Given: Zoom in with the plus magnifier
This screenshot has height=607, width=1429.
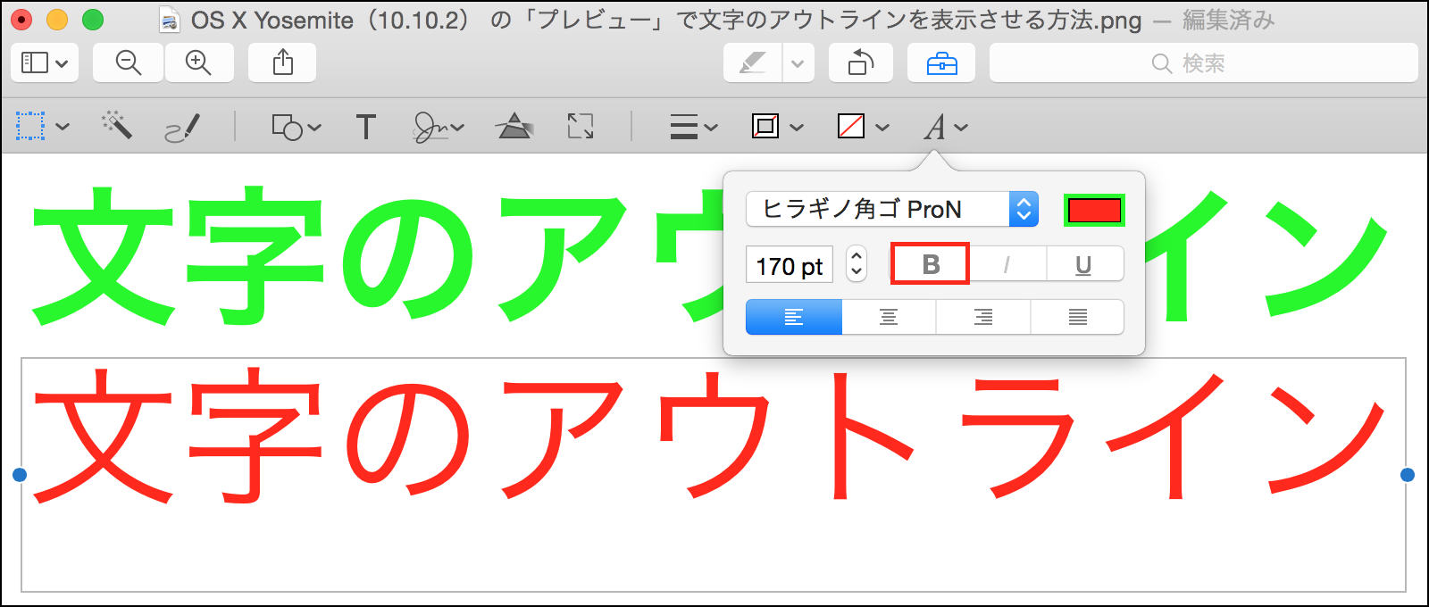Looking at the screenshot, I should [198, 62].
